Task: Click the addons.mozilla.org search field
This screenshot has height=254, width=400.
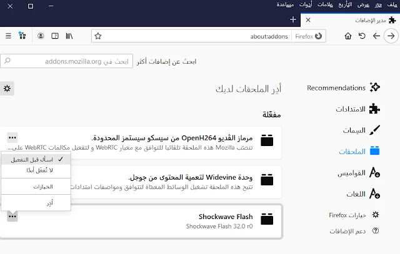Action: [67, 61]
